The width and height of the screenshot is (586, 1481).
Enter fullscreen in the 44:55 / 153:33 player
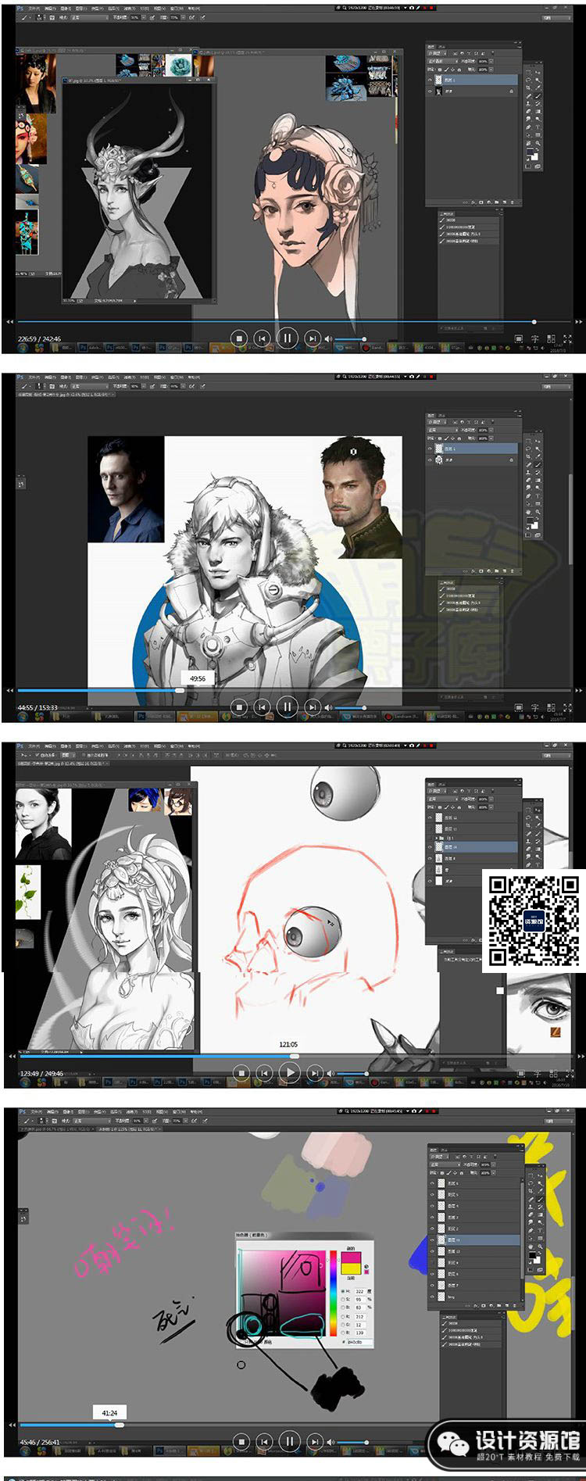pyautogui.click(x=567, y=707)
